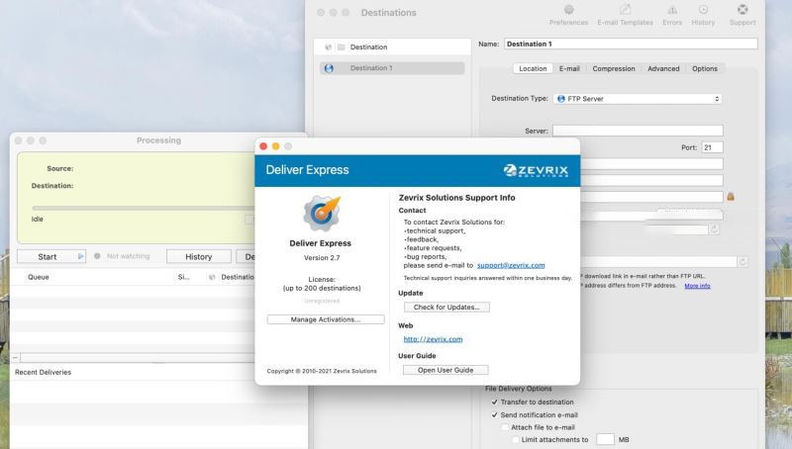Open E-mail Templates toolbar item
The image size is (792, 449).
[625, 15]
